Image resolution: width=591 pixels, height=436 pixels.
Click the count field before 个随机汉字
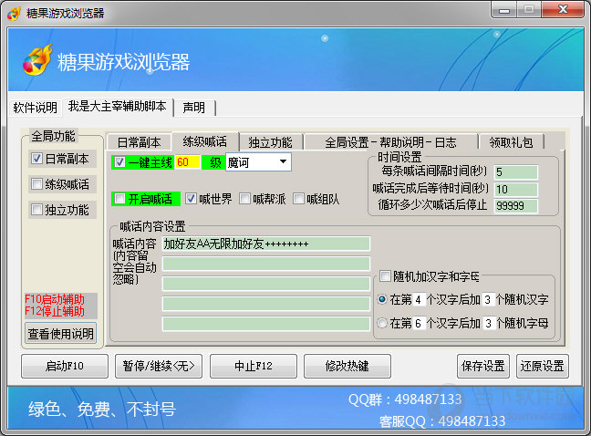click(488, 300)
